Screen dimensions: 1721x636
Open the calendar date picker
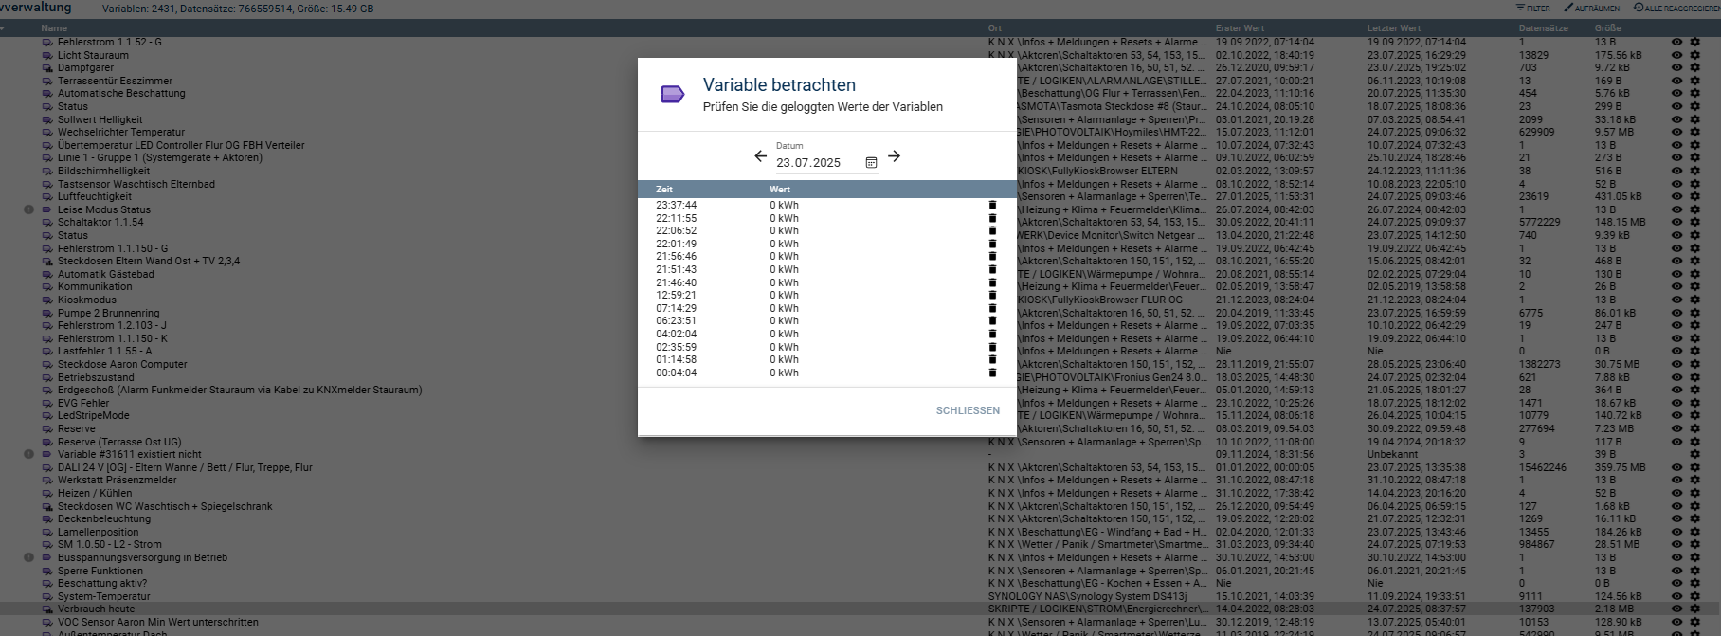871,163
